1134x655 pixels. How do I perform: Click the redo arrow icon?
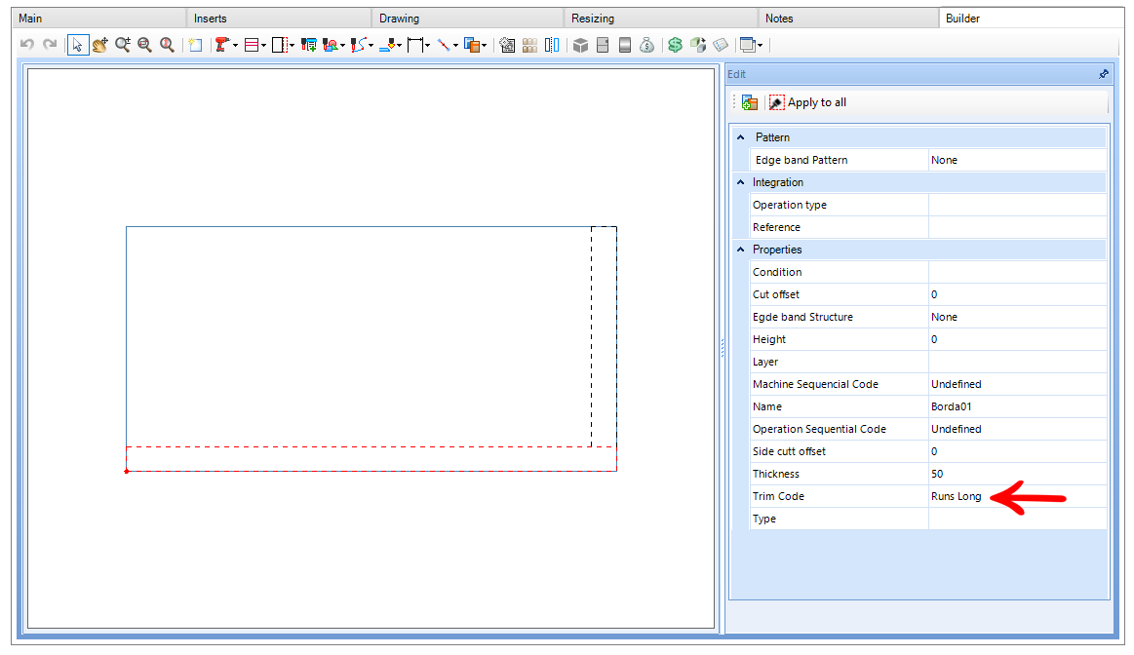(x=50, y=45)
